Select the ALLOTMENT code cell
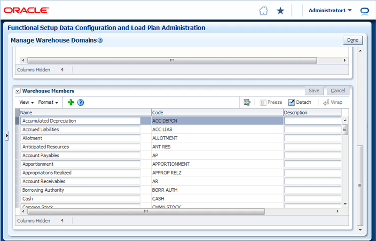This screenshot has height=241, width=376. click(x=217, y=138)
